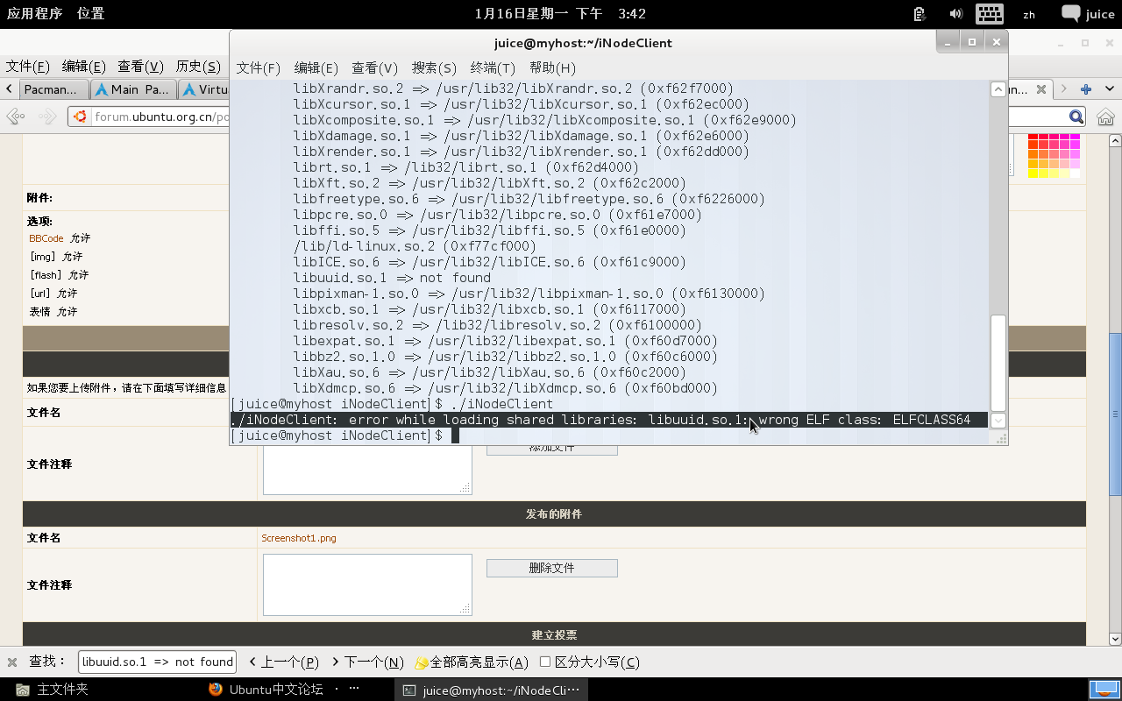Click the 'libuuid.so.1 => not found' line
The width and height of the screenshot is (1122, 701).
[x=392, y=278]
